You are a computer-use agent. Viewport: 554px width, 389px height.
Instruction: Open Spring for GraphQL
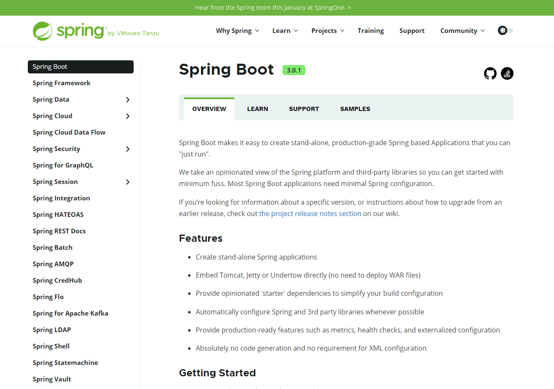(63, 165)
